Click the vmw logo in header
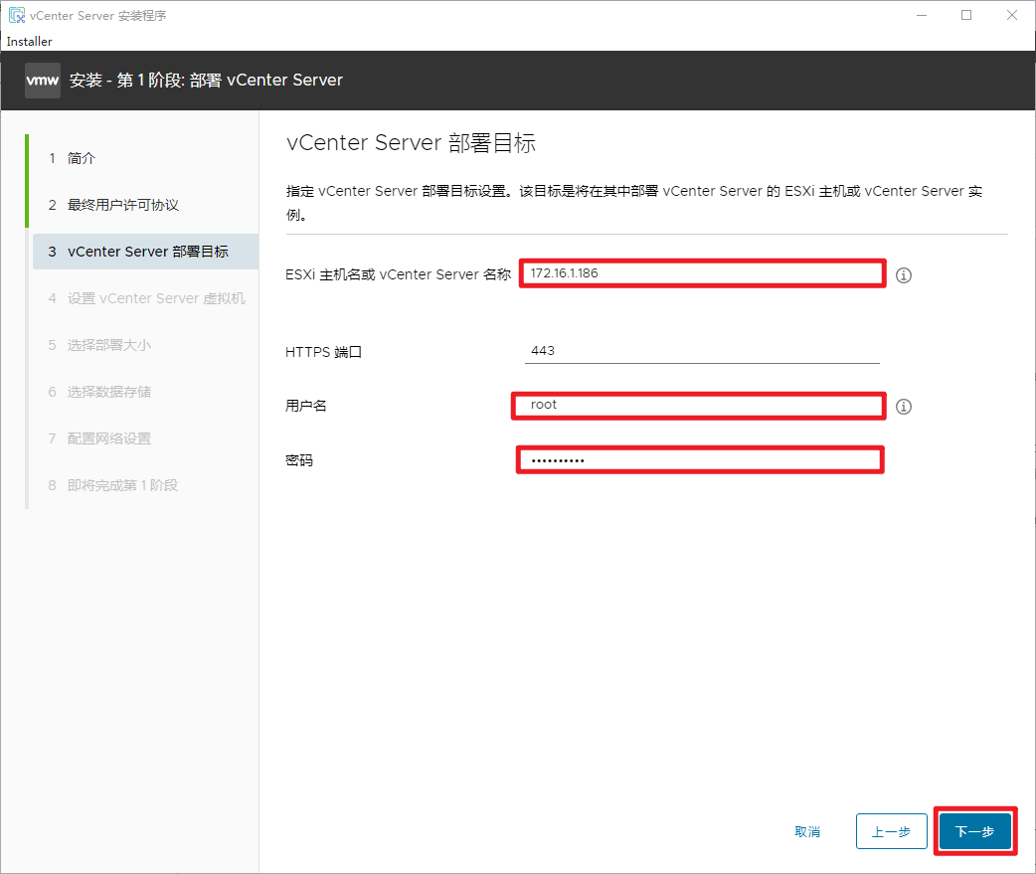 pos(43,80)
